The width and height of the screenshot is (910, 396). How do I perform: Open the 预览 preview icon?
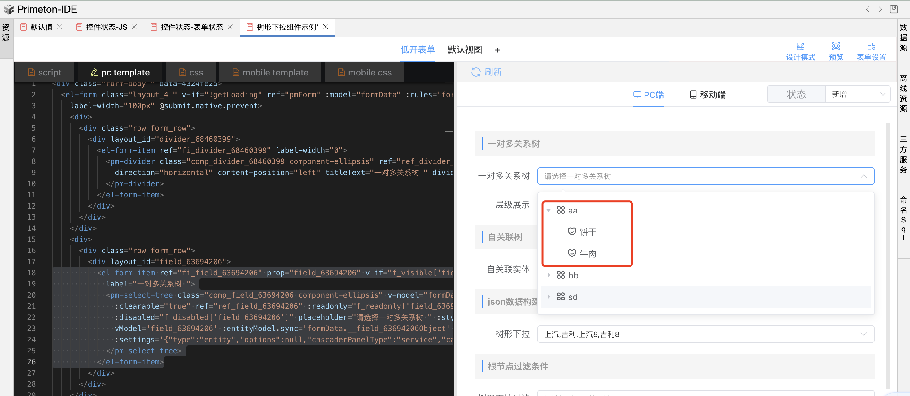[835, 46]
